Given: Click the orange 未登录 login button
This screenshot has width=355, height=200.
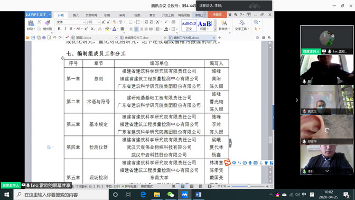Looking at the screenshot, I should [x=217, y=14].
